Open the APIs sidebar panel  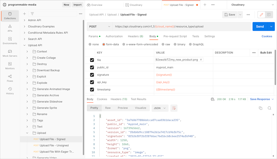10,28
